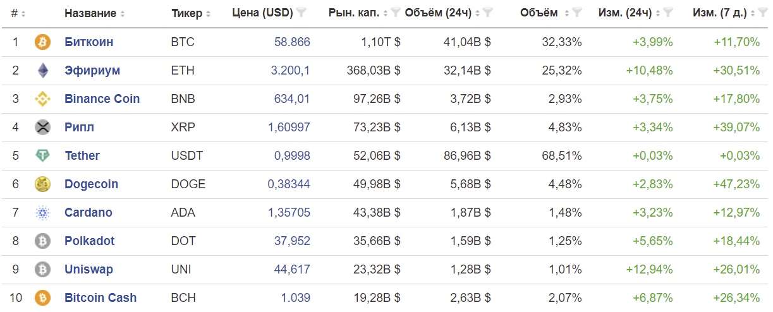Click Bitcoin Cash price 1.039
This screenshot has width=773, height=312.
pyautogui.click(x=296, y=297)
